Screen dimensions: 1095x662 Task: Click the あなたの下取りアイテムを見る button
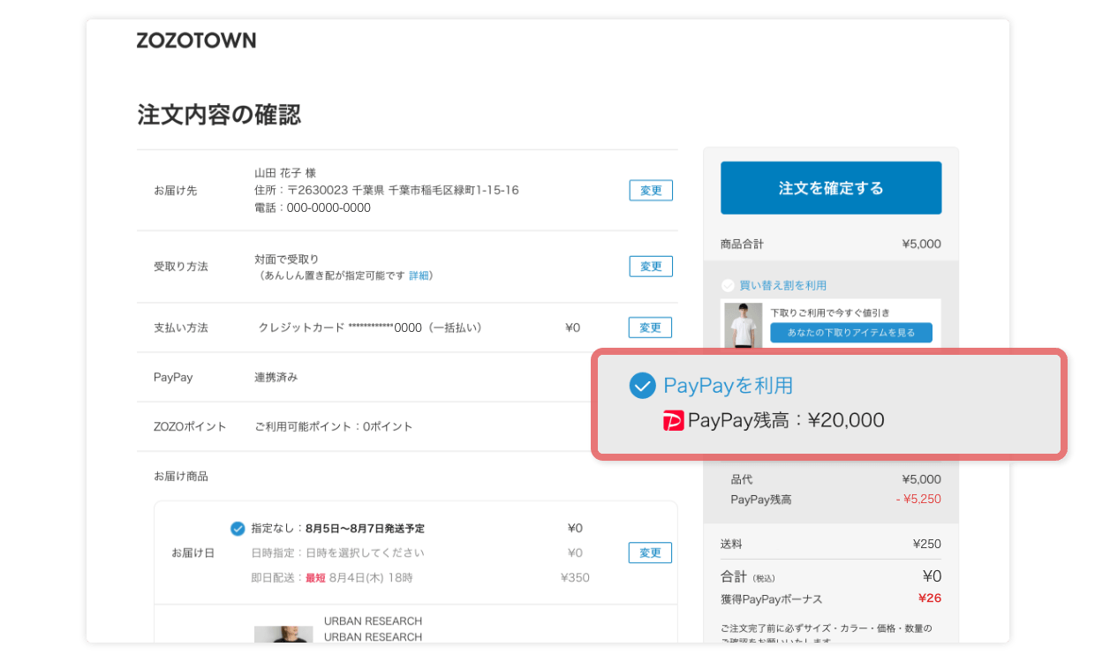(850, 332)
